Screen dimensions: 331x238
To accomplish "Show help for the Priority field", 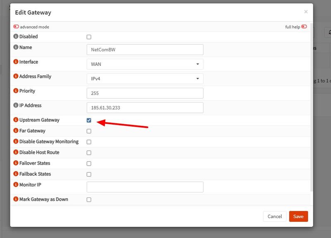I will tap(16, 91).
